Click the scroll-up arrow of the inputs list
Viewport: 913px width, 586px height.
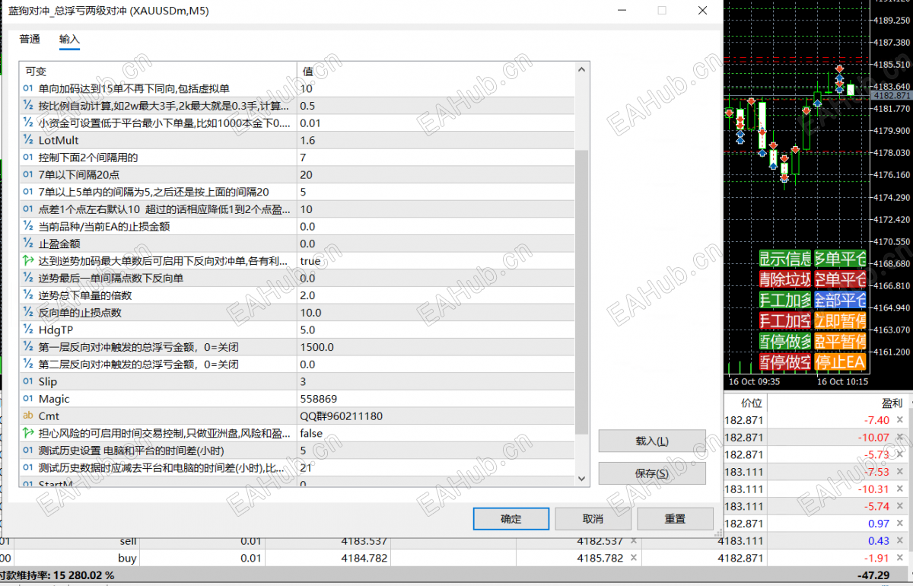point(582,70)
